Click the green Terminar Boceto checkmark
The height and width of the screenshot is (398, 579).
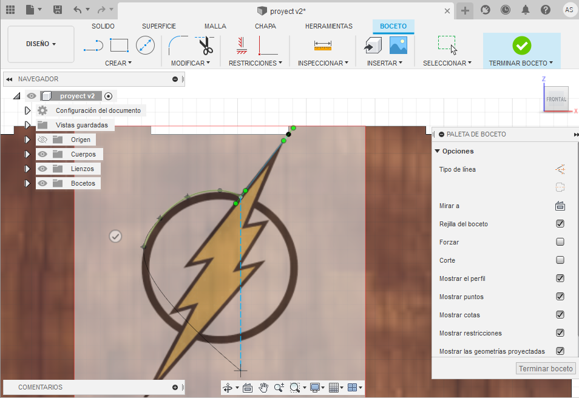point(522,46)
